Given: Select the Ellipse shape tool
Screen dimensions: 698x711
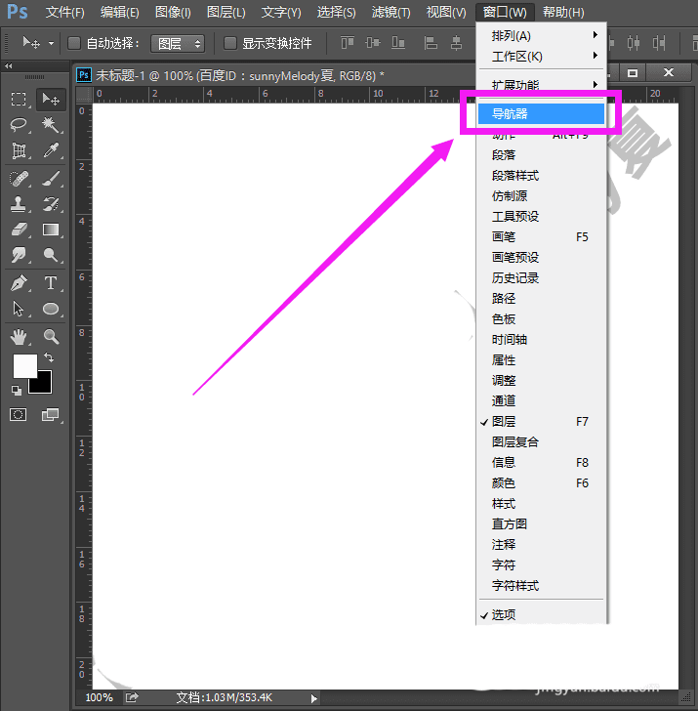Looking at the screenshot, I should coord(51,310).
